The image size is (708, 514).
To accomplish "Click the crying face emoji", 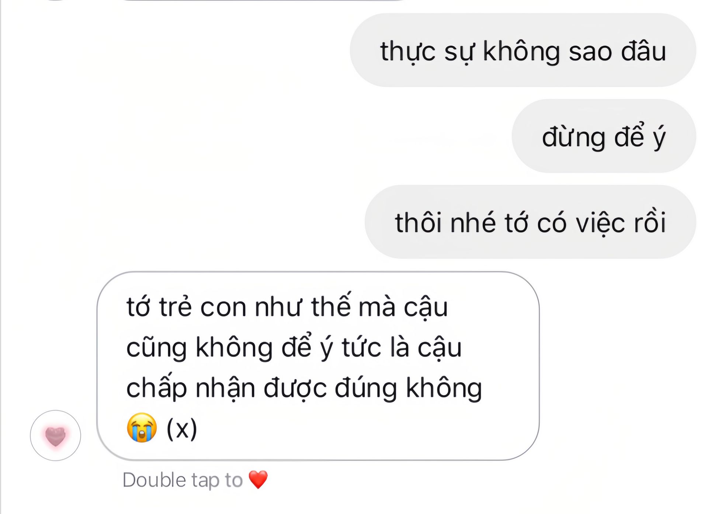I will pyautogui.click(x=142, y=428).
